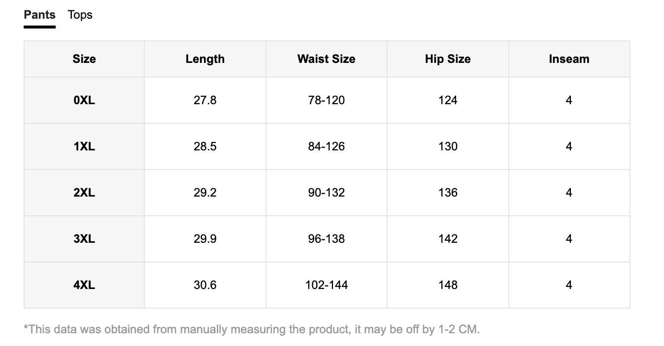Click the 102-144 waist size cell
This screenshot has width=664, height=346.
tap(326, 285)
